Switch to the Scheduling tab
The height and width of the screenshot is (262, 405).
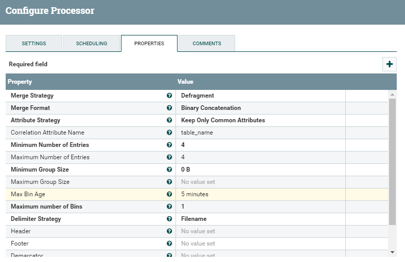92,44
